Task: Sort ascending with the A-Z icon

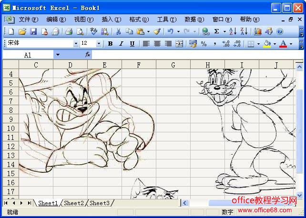Action: point(233,31)
